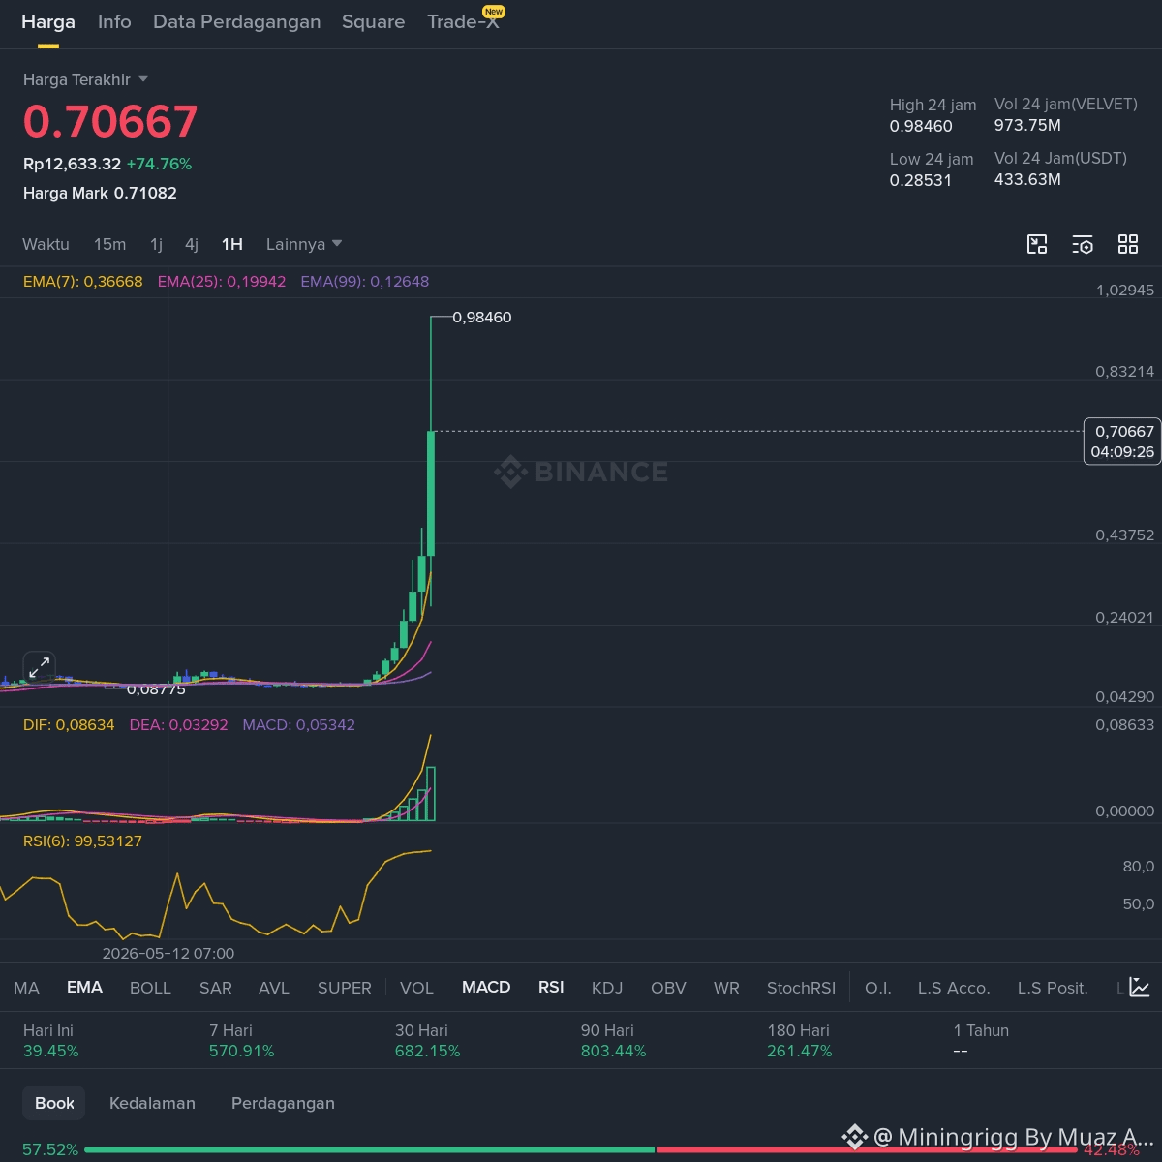
Task: Select the 15m timeframe
Action: point(109,244)
